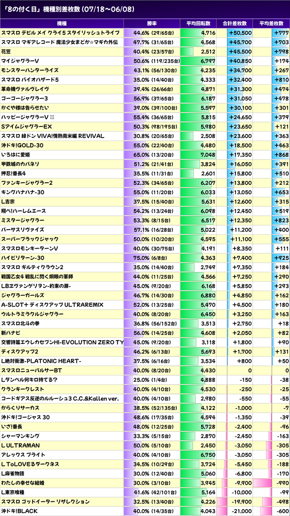Click average difference +868
This screenshot has height=516, width=290.
point(281,155)
